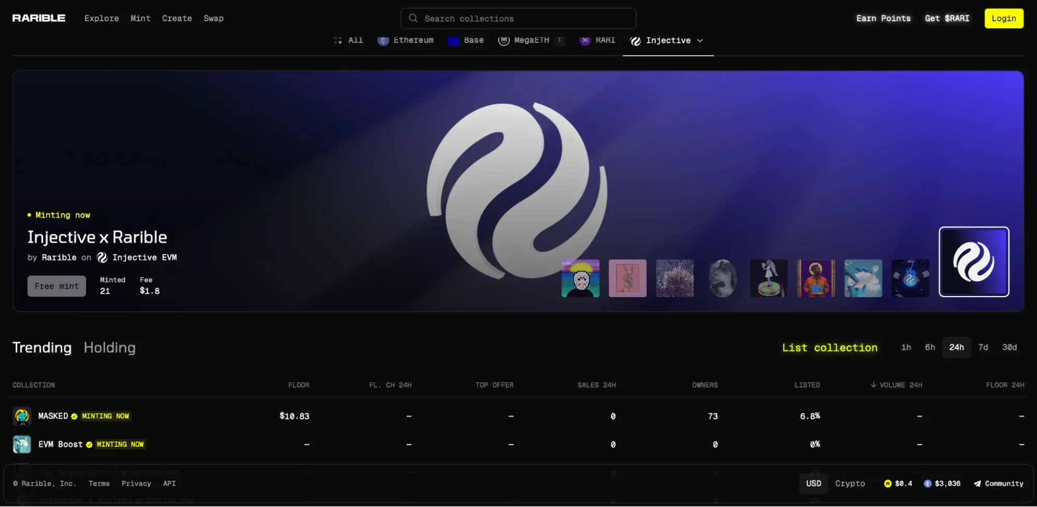Select the hockey mask NFT thumbnail
Screen dimensions: 1037x507
(580, 278)
